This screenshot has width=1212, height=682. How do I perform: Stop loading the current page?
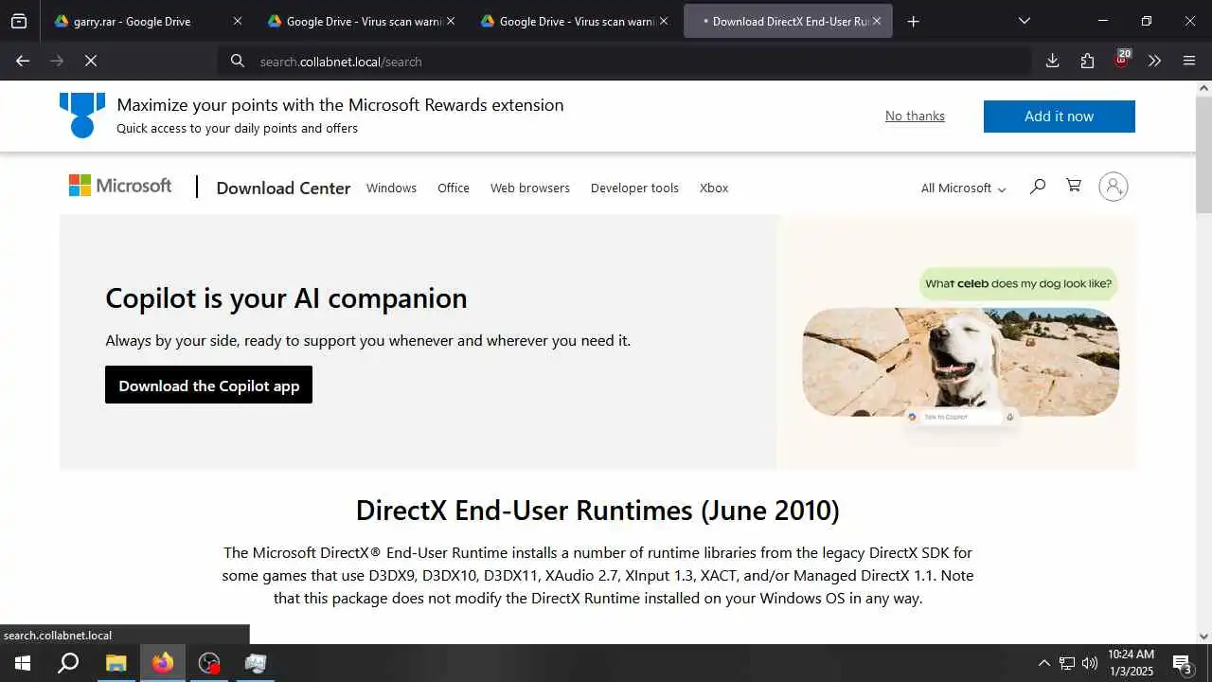pos(91,61)
